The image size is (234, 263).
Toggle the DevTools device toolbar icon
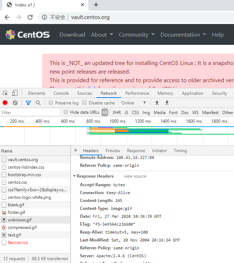point(15,93)
